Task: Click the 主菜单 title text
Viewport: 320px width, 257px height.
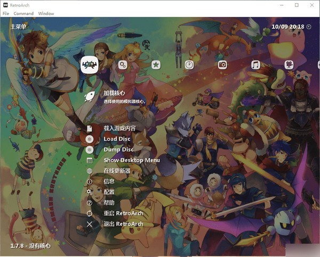Action: [18, 27]
